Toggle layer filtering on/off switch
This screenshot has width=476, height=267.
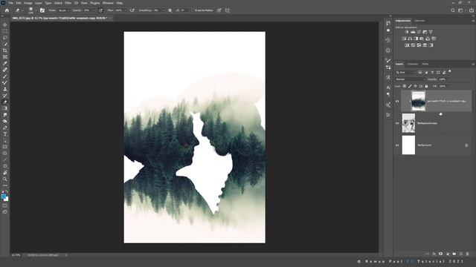[450, 72]
